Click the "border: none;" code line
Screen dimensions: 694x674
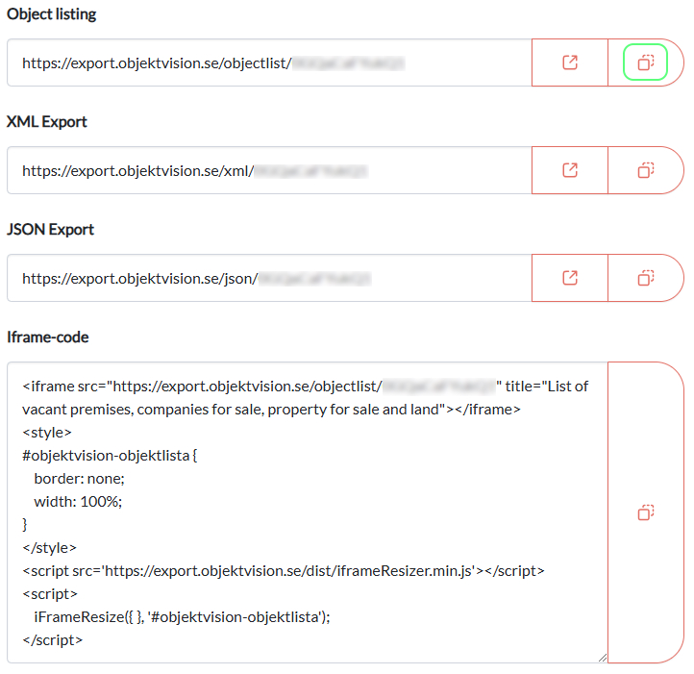80,479
